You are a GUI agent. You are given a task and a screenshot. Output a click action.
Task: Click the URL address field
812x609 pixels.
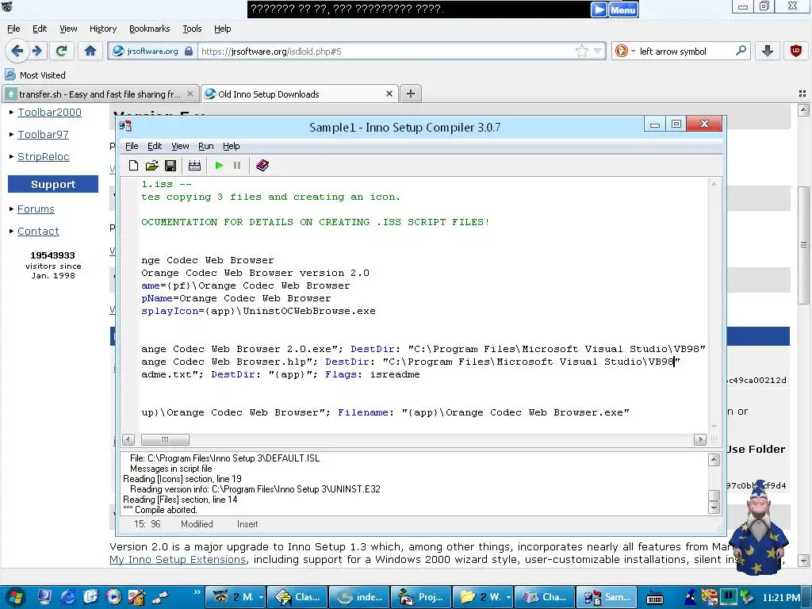386,52
